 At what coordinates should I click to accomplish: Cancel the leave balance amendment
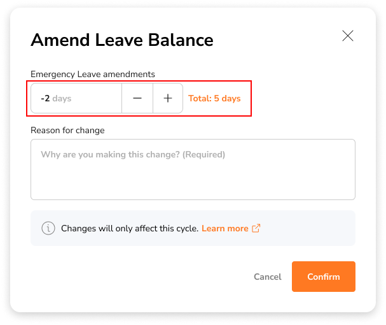coord(268,277)
